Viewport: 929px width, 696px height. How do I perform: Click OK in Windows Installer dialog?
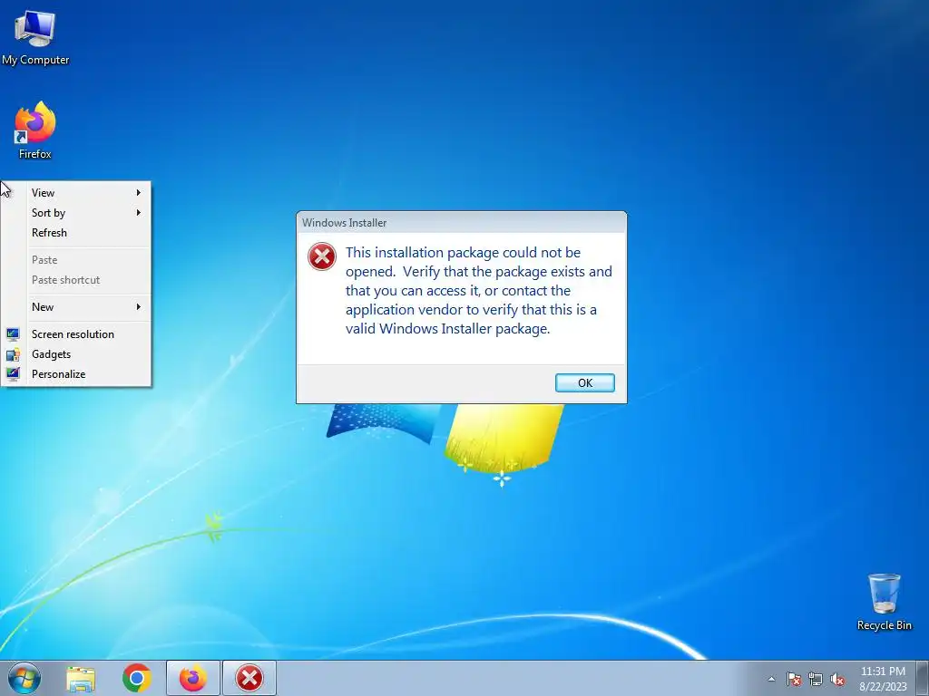tap(585, 383)
